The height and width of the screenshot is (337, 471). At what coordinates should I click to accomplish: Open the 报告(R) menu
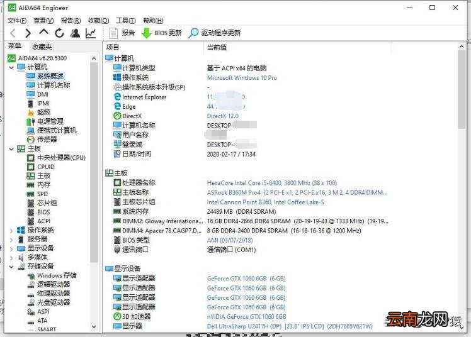tap(71, 20)
